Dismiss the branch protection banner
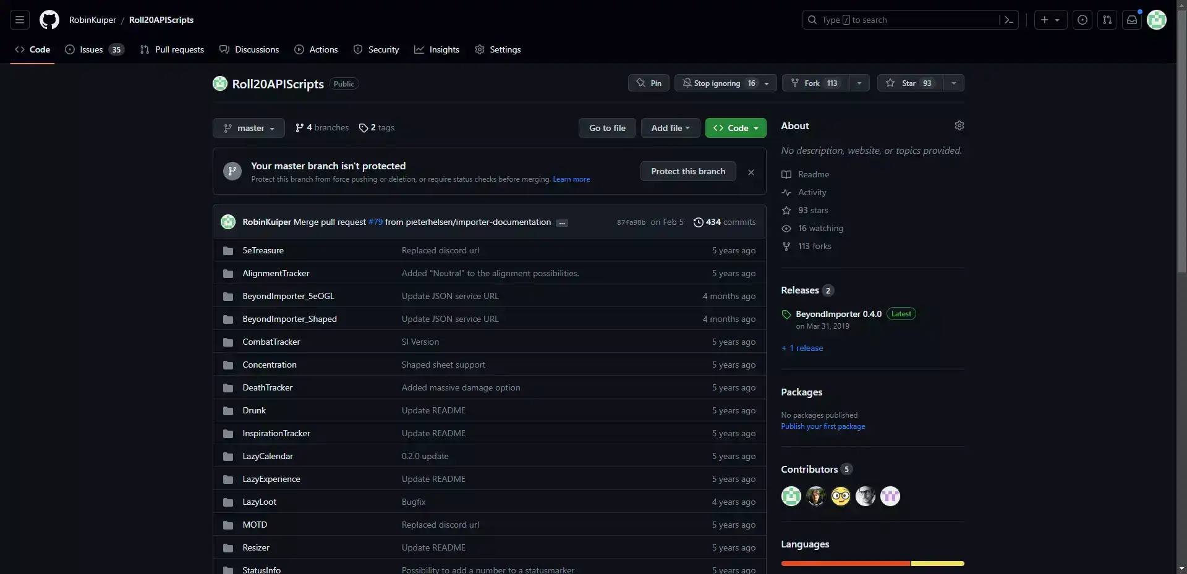1187x574 pixels. pyautogui.click(x=751, y=172)
